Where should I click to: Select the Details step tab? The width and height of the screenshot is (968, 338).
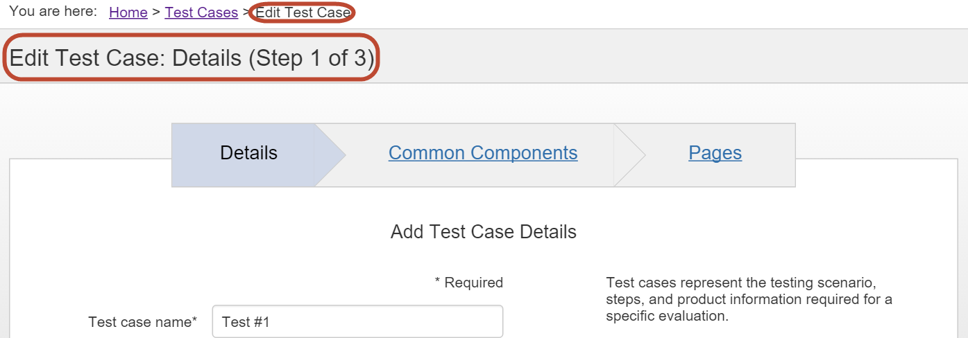248,153
